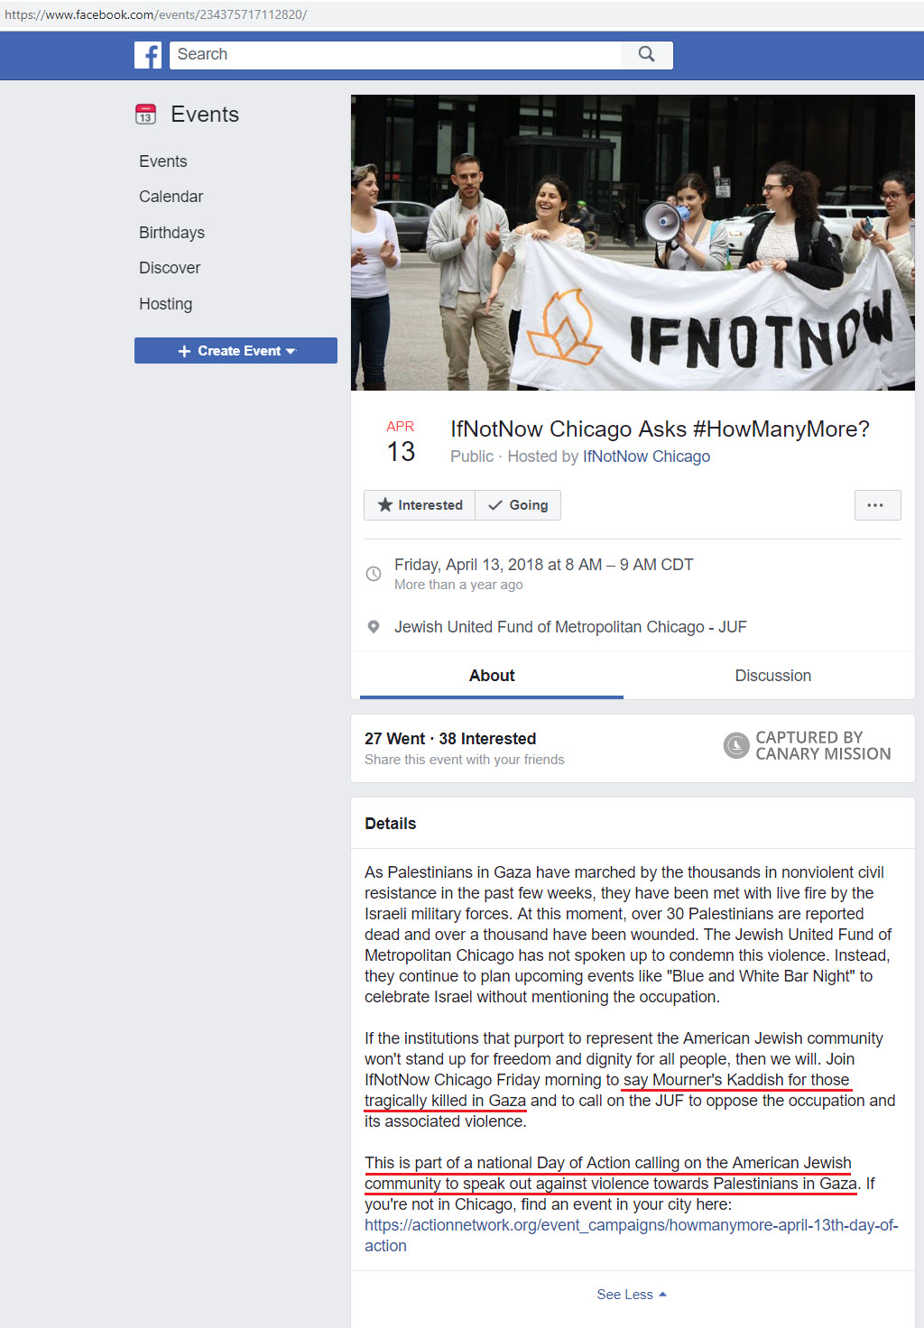Open the actionnetwork.org event campaign link
Viewport: 924px width, 1328px height.
point(631,1235)
